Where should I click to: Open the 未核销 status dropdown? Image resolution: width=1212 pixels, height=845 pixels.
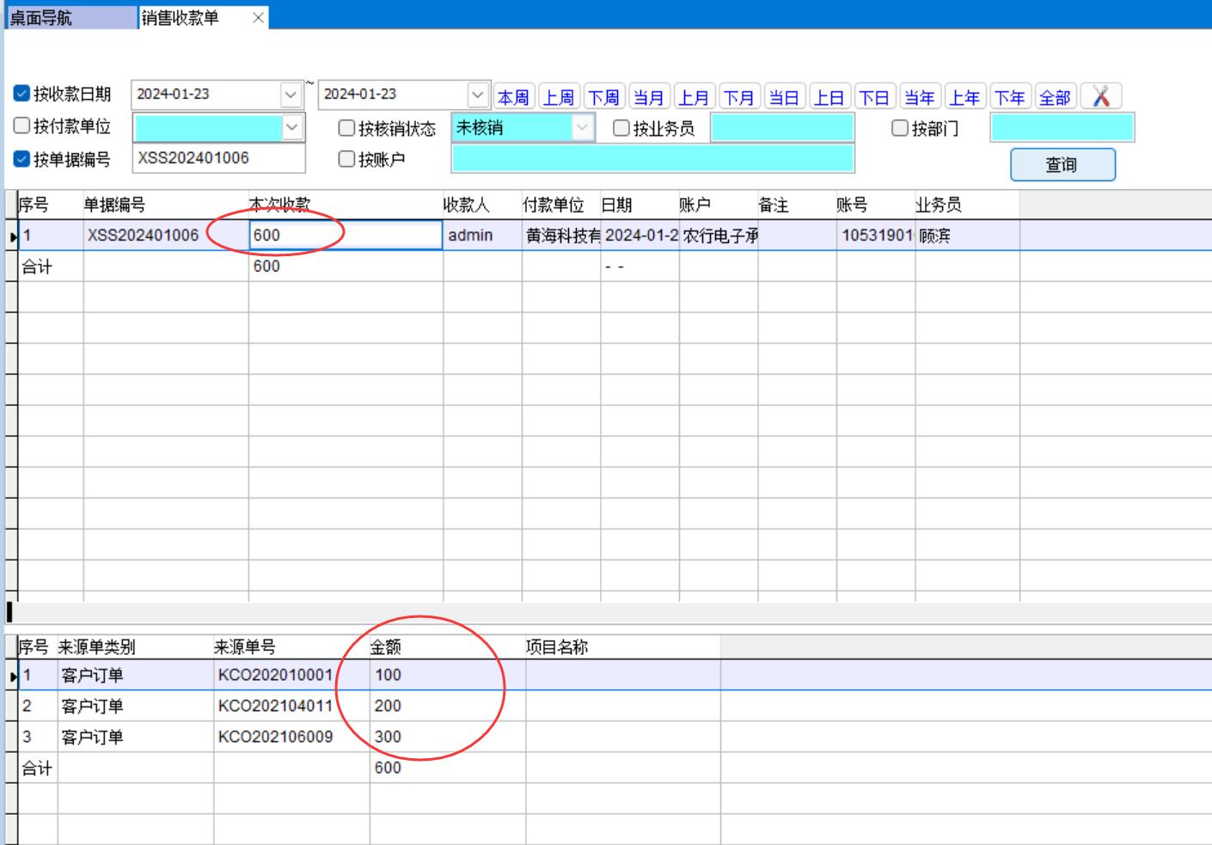click(x=583, y=128)
